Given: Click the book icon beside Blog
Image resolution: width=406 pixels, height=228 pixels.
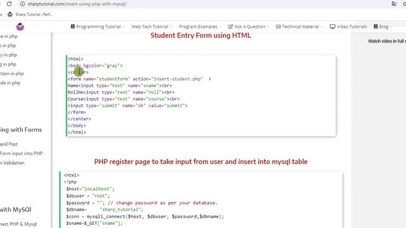Looking at the screenshot, I should pyautogui.click(x=376, y=27).
